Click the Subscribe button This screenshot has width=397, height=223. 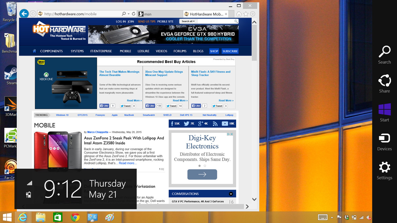230,51
